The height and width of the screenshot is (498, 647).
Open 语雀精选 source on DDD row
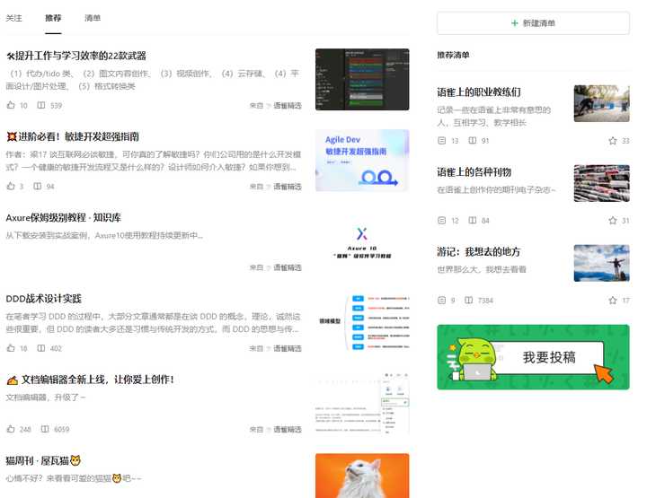tap(288, 348)
